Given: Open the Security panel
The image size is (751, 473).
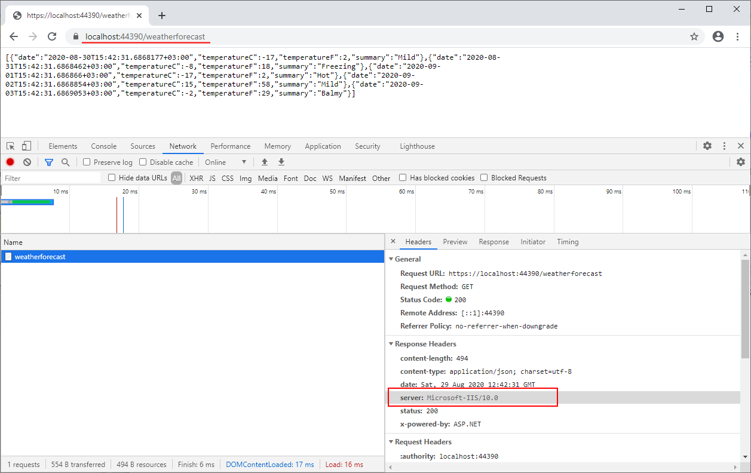Looking at the screenshot, I should [367, 146].
